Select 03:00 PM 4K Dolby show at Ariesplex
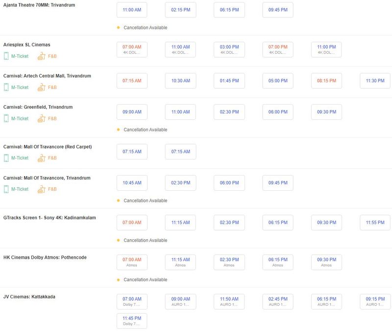392x335 pixels. click(229, 49)
